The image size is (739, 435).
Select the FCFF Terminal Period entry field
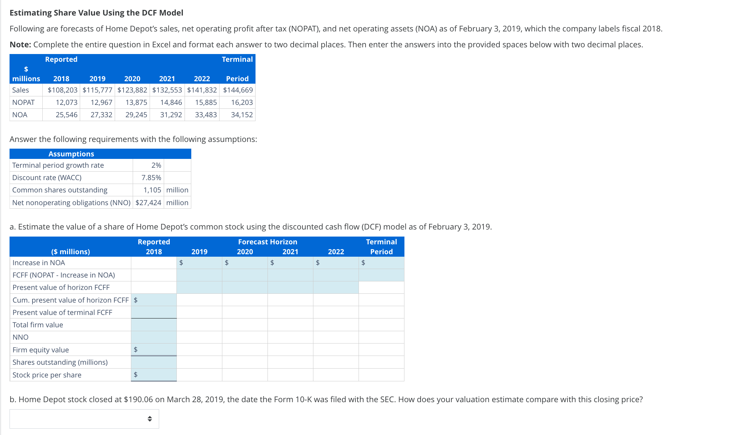tap(381, 275)
